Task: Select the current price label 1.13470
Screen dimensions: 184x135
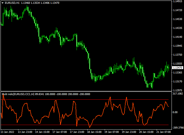Action: point(178,68)
